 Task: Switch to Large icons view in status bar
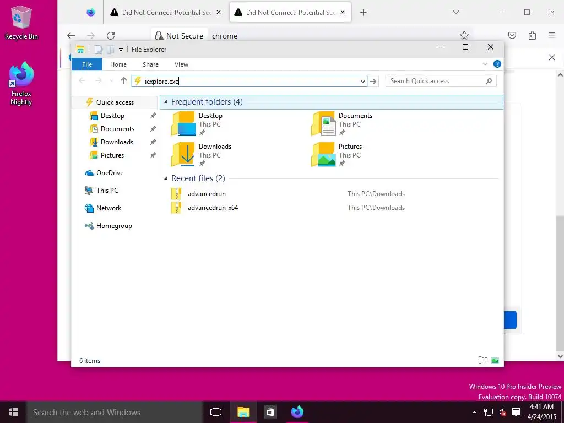(x=495, y=360)
